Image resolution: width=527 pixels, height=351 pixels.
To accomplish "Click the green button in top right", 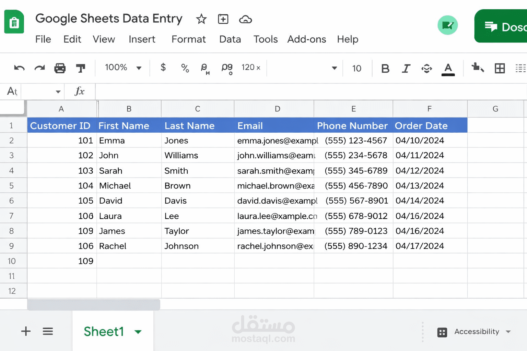I will pos(501,26).
